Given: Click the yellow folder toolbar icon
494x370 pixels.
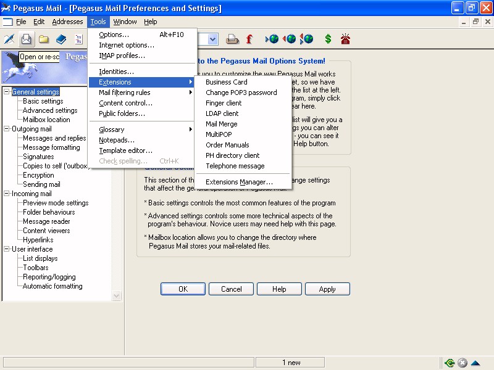Looking at the screenshot, I should click(x=44, y=39).
